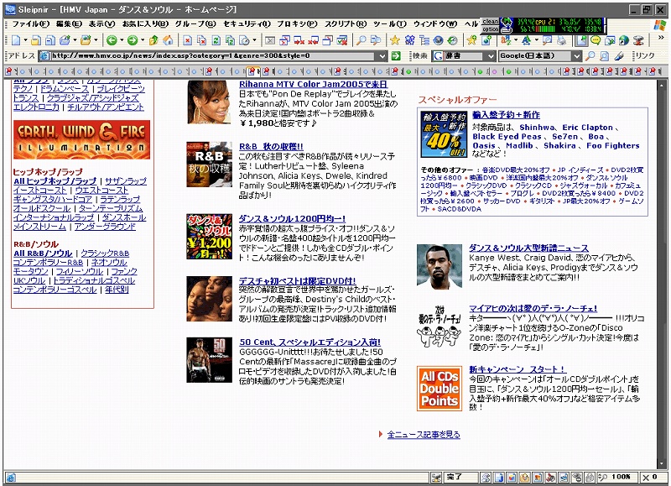Viewport: 671px width, 486px height.
Task: Expand the toolbar overflow chevron
Action: pos(661,38)
